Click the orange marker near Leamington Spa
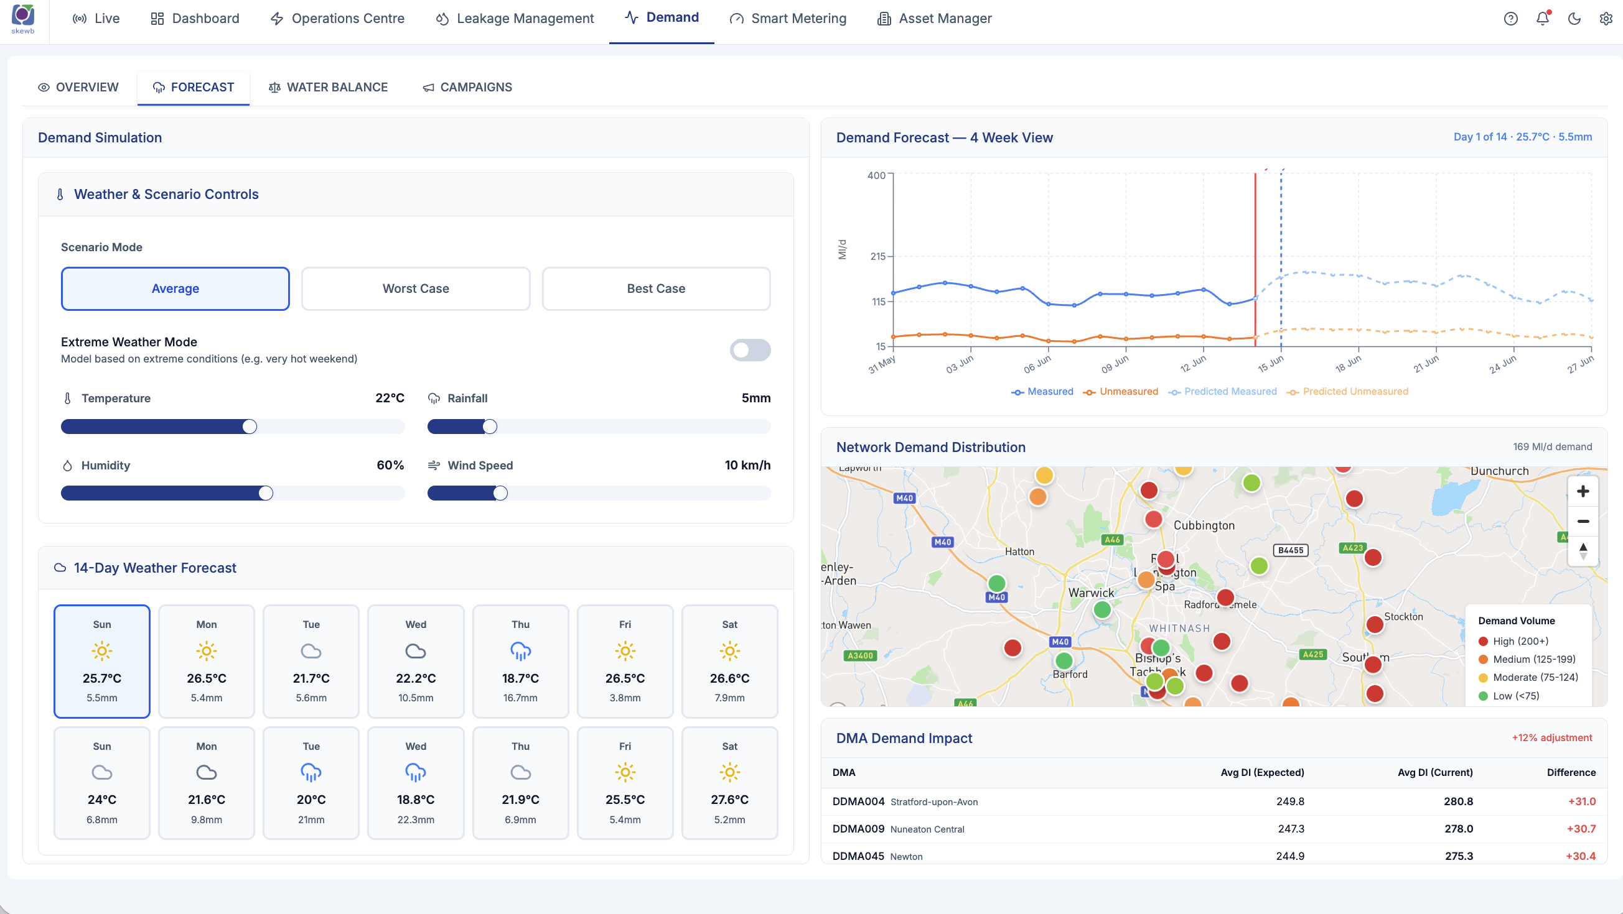Image resolution: width=1623 pixels, height=914 pixels. click(1146, 578)
